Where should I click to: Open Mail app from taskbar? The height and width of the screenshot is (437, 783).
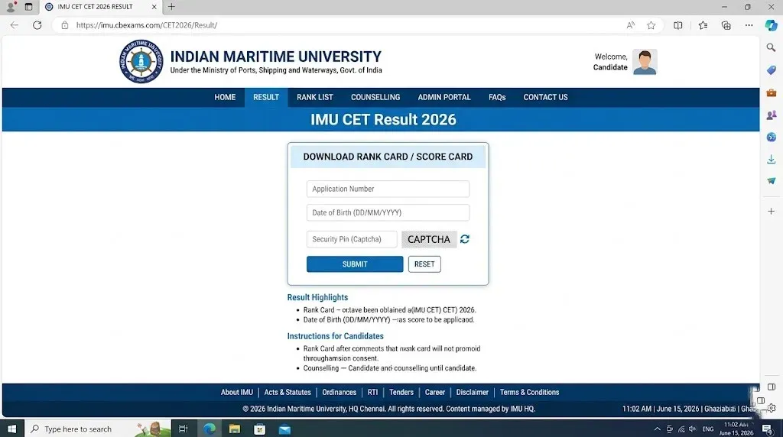coord(284,429)
